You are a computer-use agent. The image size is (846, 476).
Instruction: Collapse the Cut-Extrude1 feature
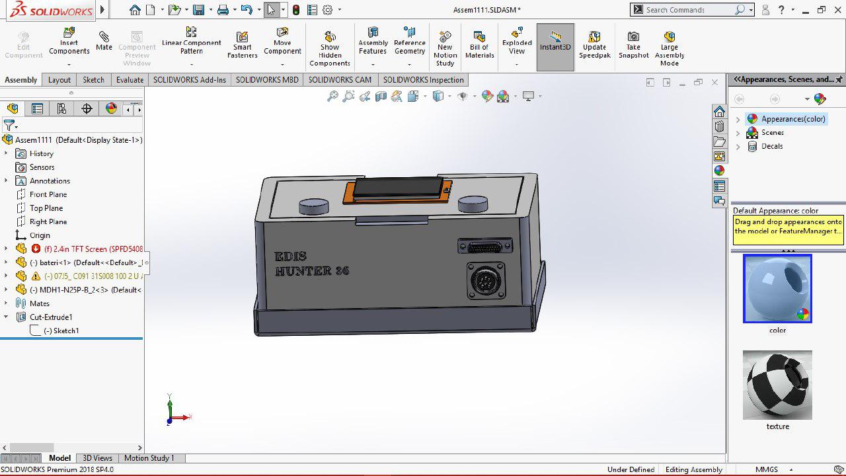pyautogui.click(x=7, y=317)
